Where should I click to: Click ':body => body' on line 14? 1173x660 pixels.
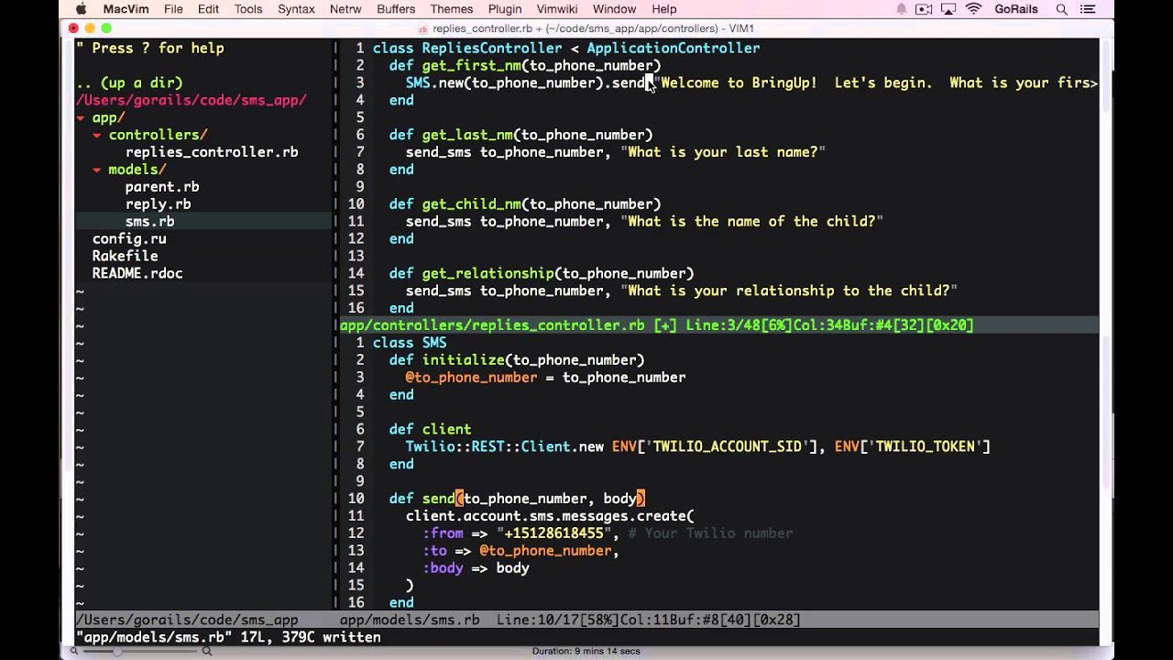click(x=476, y=568)
